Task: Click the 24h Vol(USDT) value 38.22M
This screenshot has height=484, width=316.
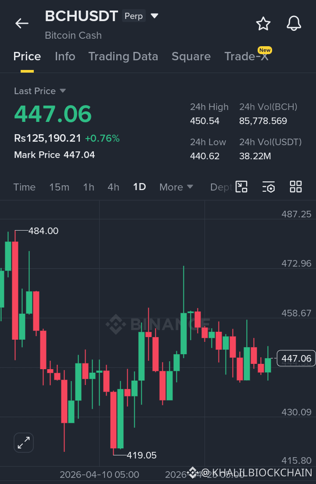Action: pos(255,156)
